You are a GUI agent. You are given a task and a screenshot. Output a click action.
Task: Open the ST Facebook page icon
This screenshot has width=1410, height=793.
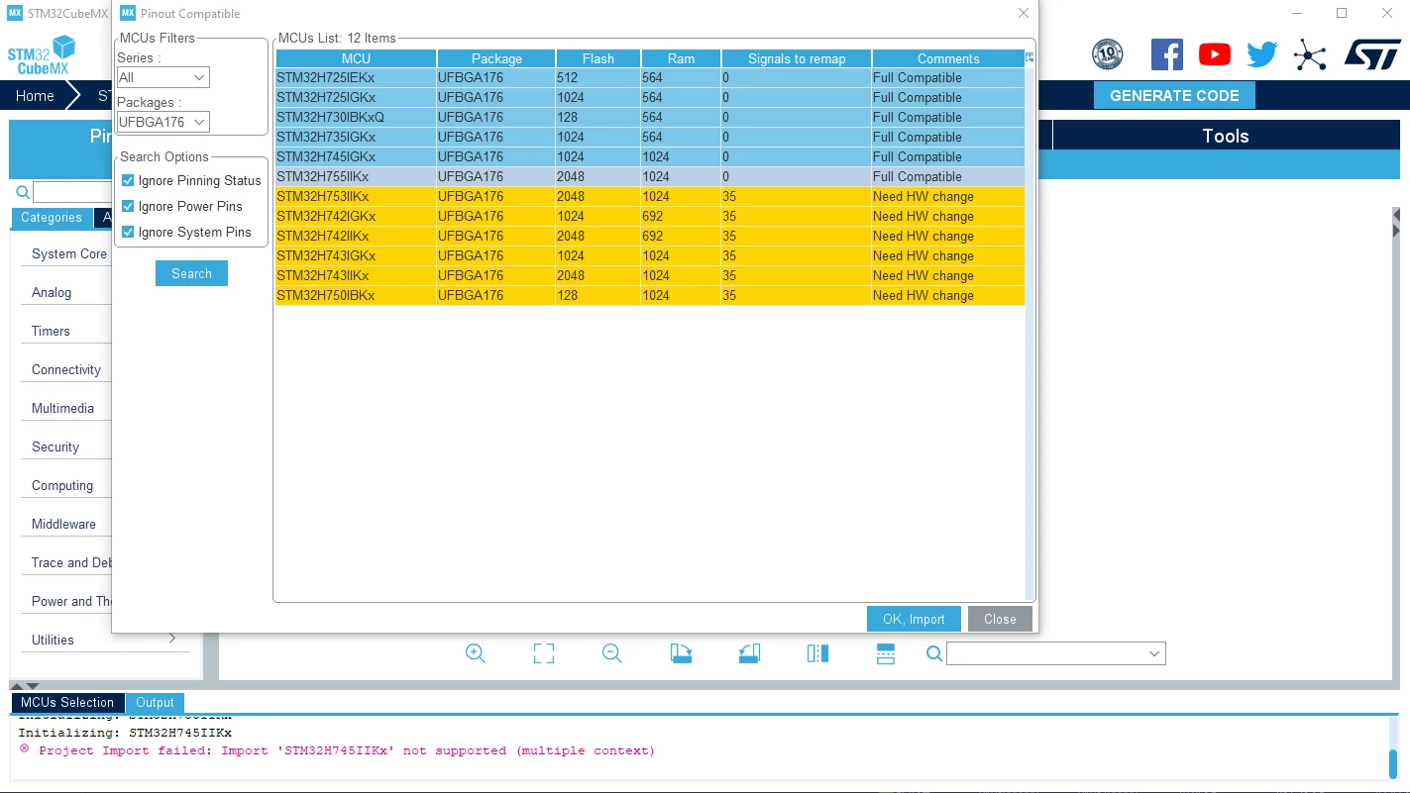[x=1167, y=54]
